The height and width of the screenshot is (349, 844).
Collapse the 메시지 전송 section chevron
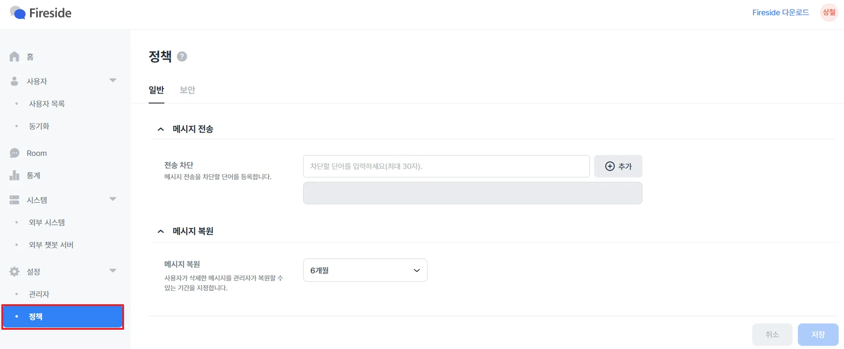pos(161,129)
